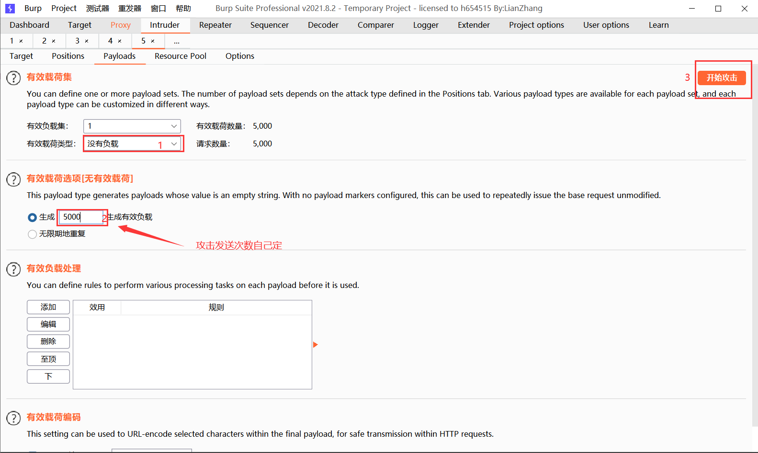Switch to the Proxy tab
The image size is (758, 453).
click(121, 25)
